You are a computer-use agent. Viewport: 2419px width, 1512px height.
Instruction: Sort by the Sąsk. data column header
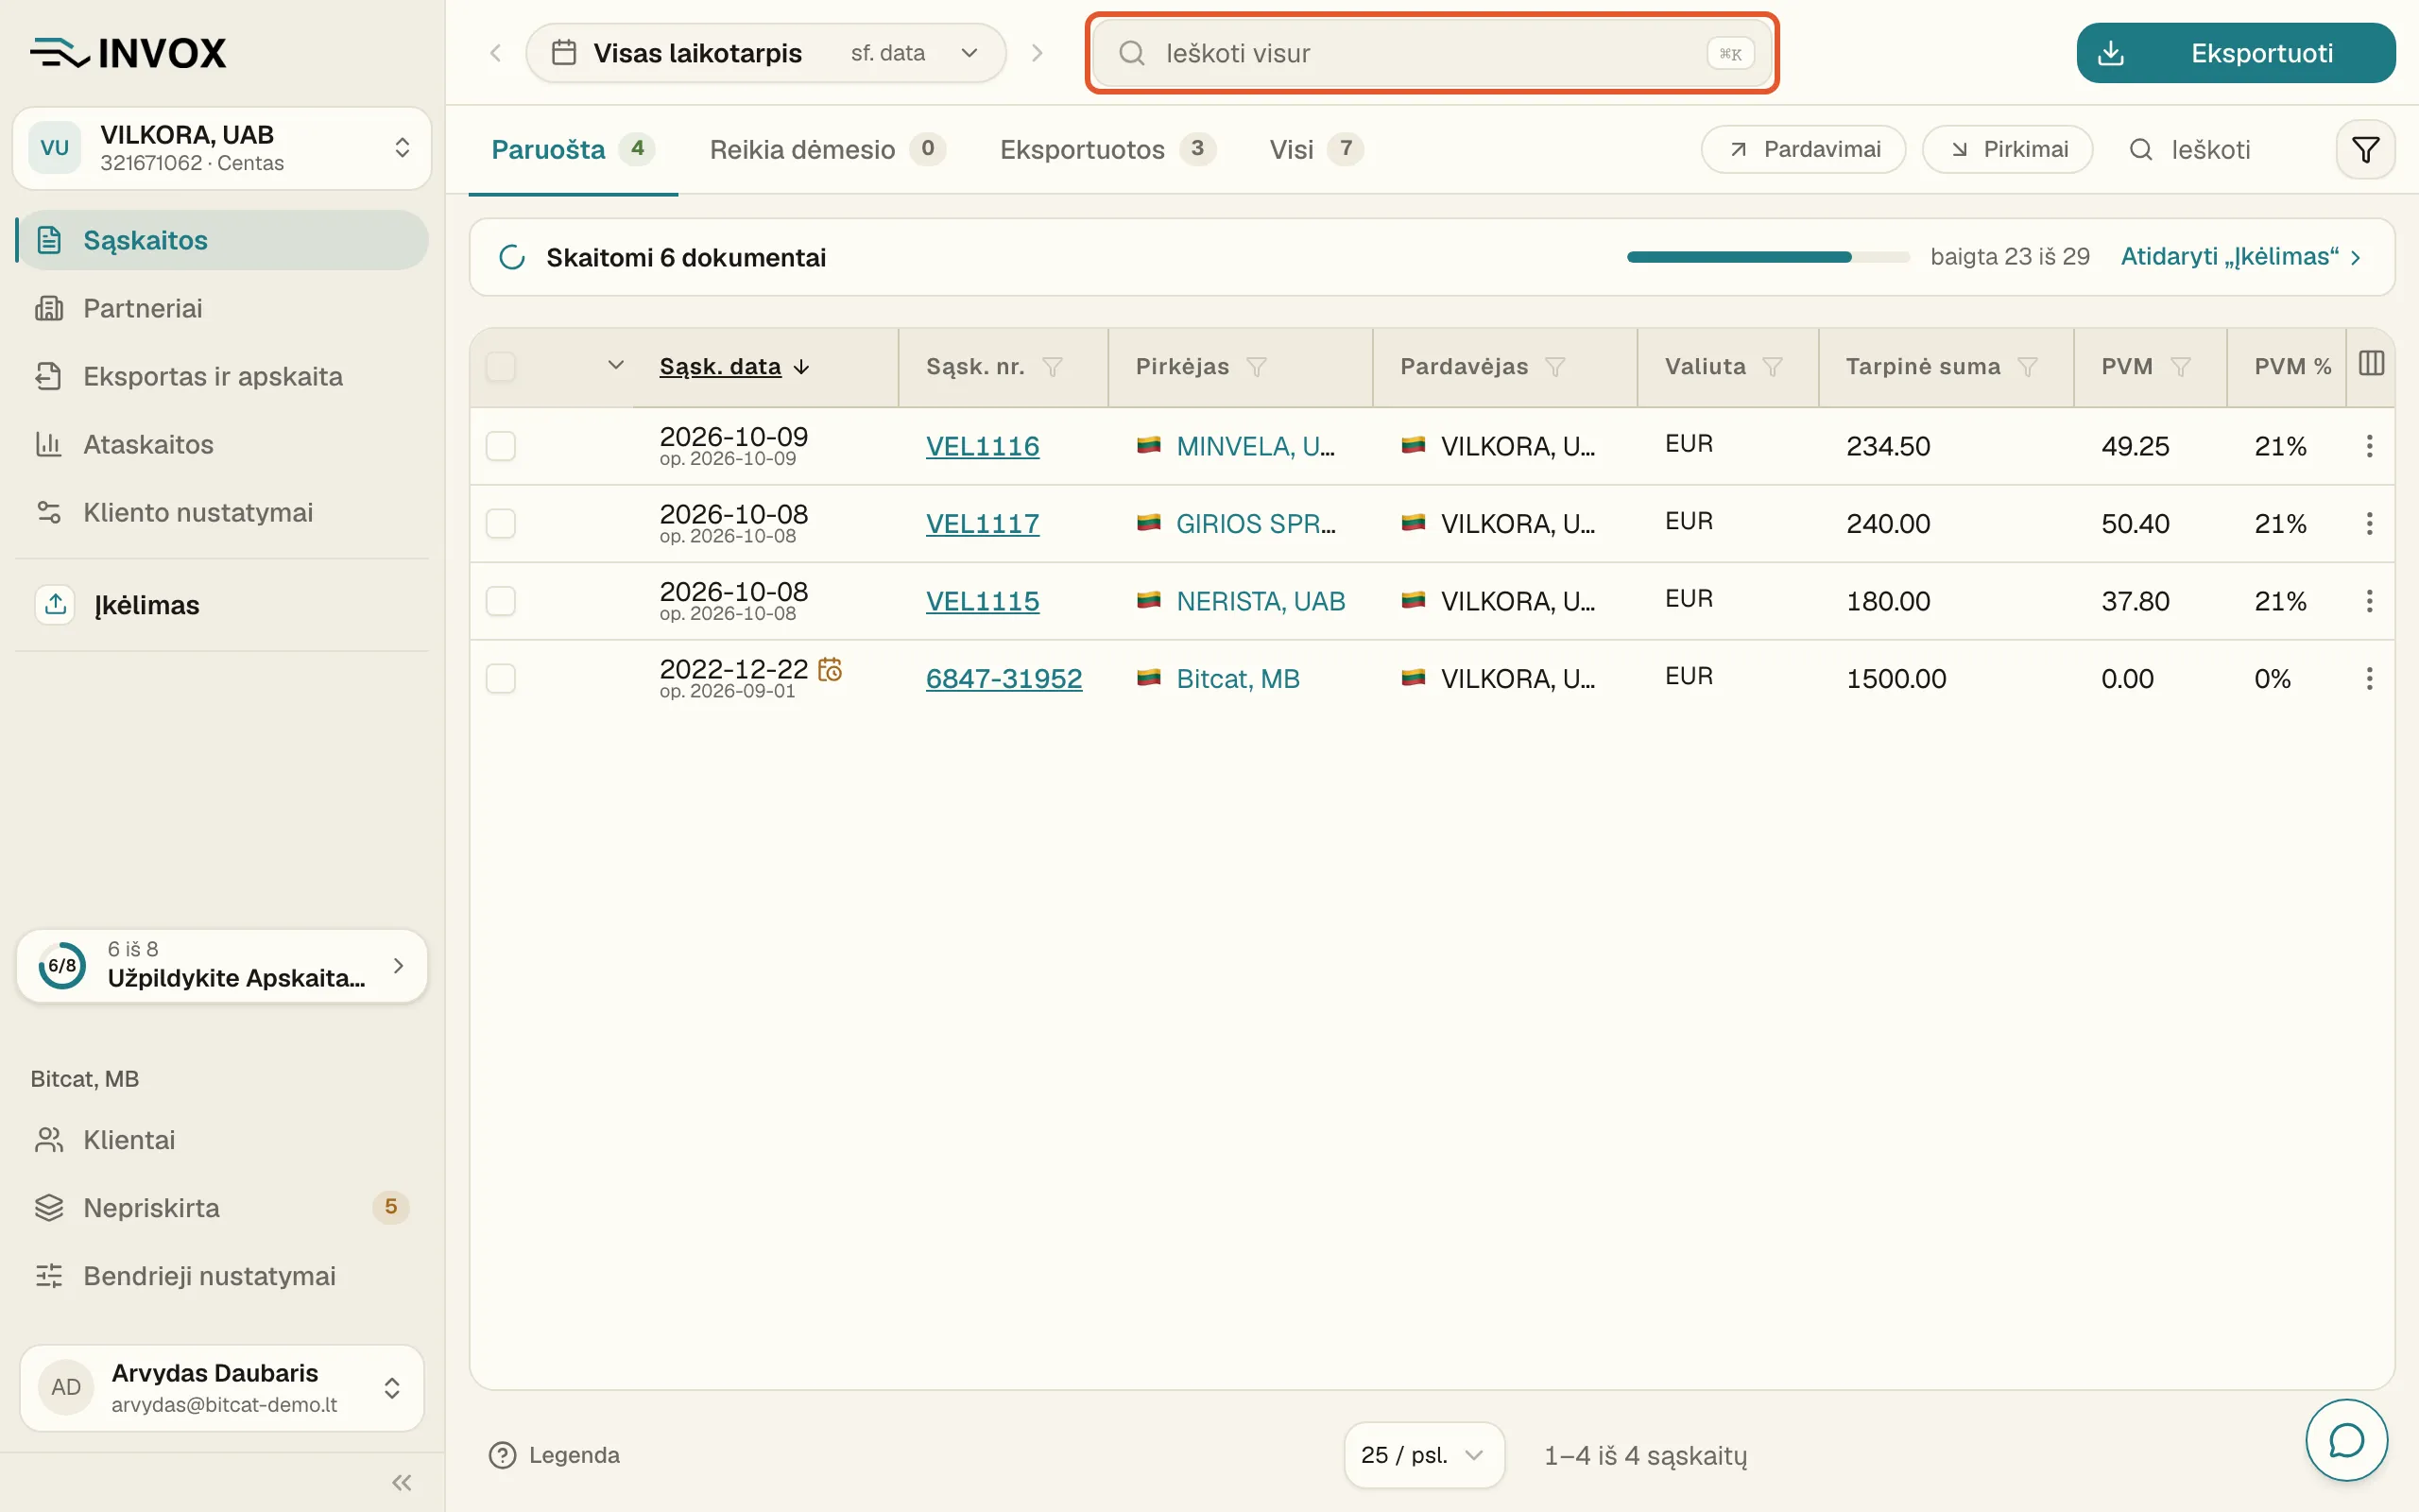point(733,367)
